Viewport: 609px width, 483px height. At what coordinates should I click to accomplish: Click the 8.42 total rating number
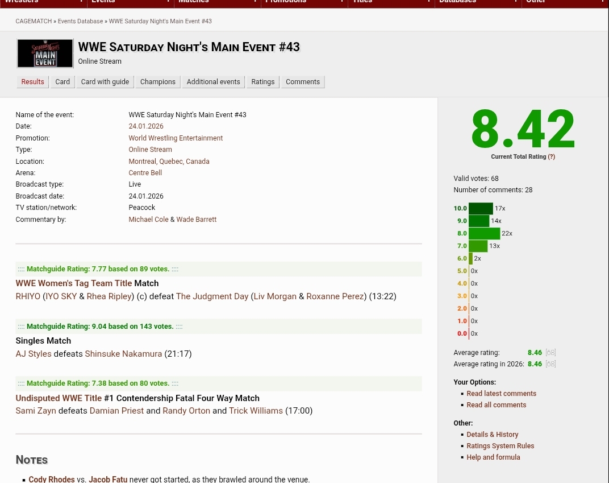(x=523, y=129)
